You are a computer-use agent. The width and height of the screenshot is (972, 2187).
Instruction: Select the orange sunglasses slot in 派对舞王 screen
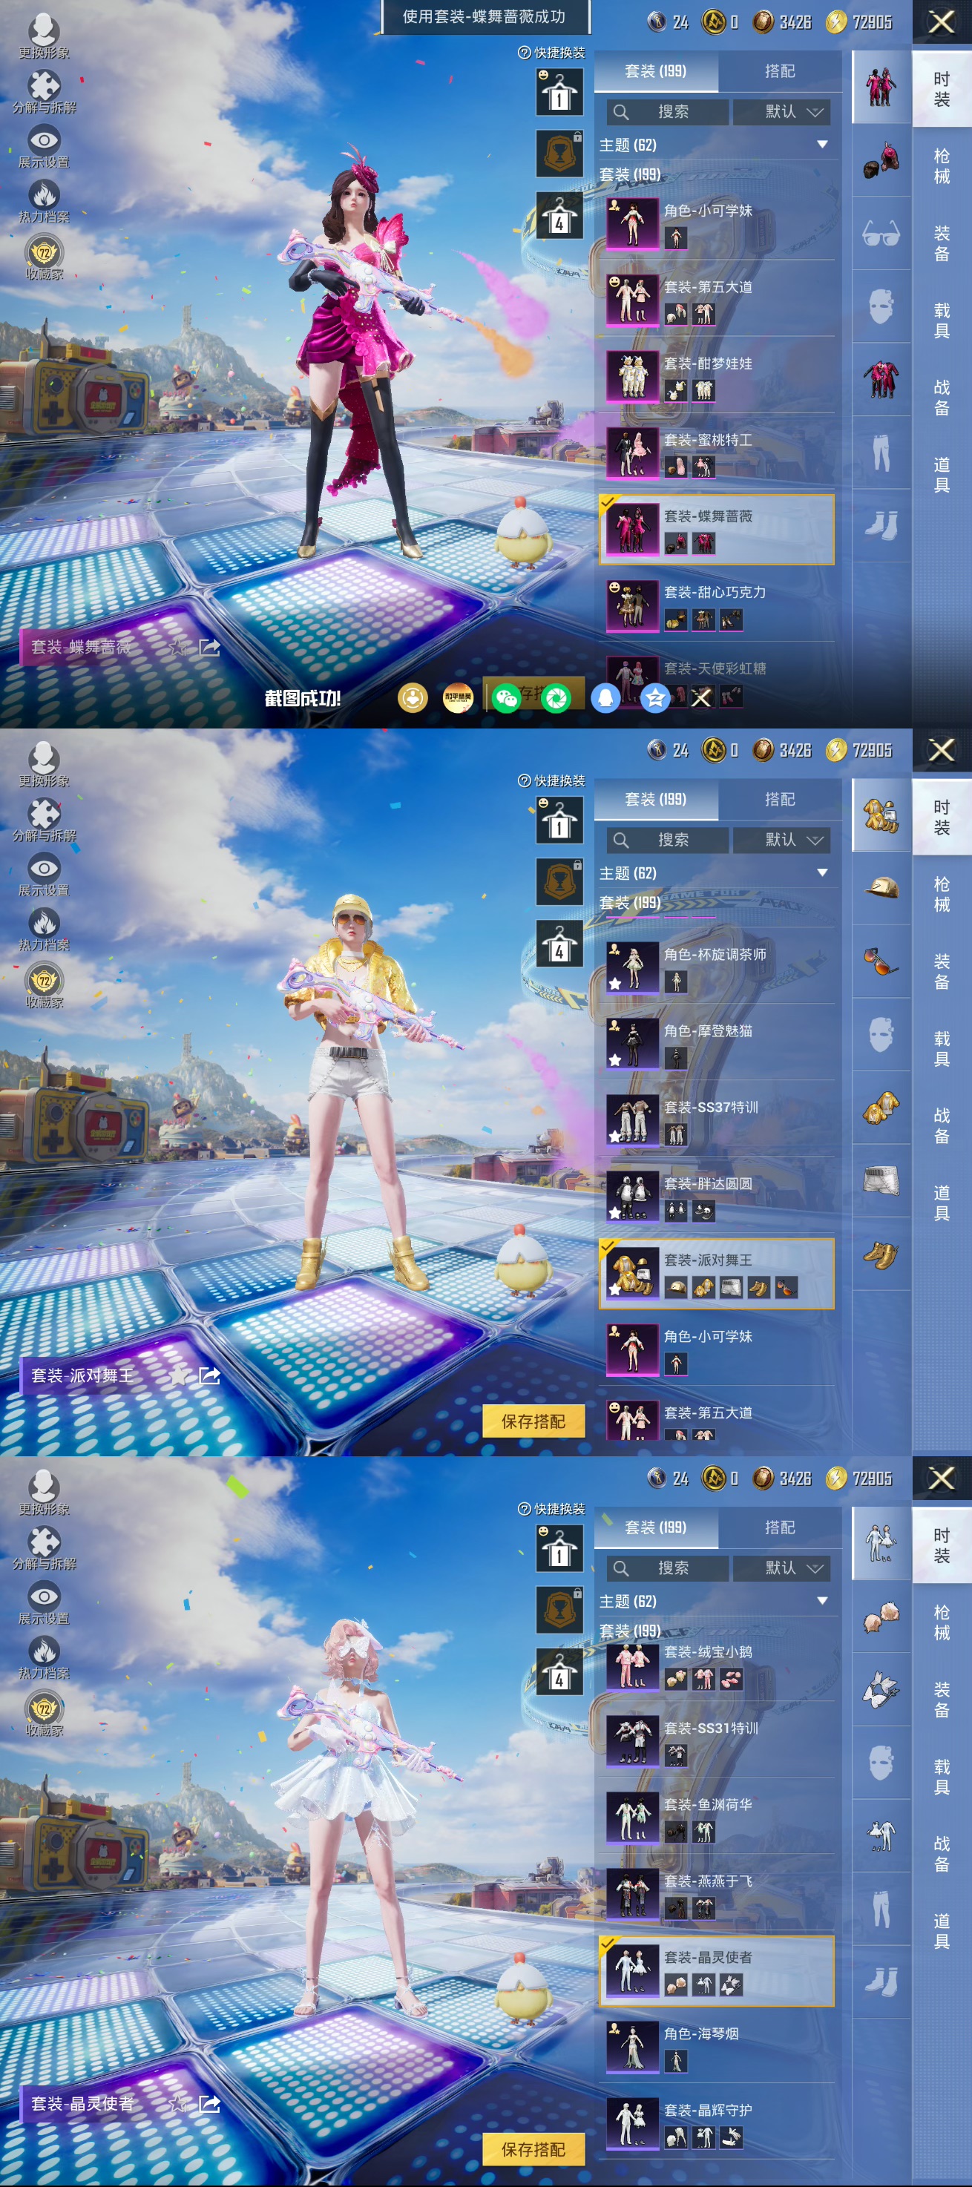(881, 961)
